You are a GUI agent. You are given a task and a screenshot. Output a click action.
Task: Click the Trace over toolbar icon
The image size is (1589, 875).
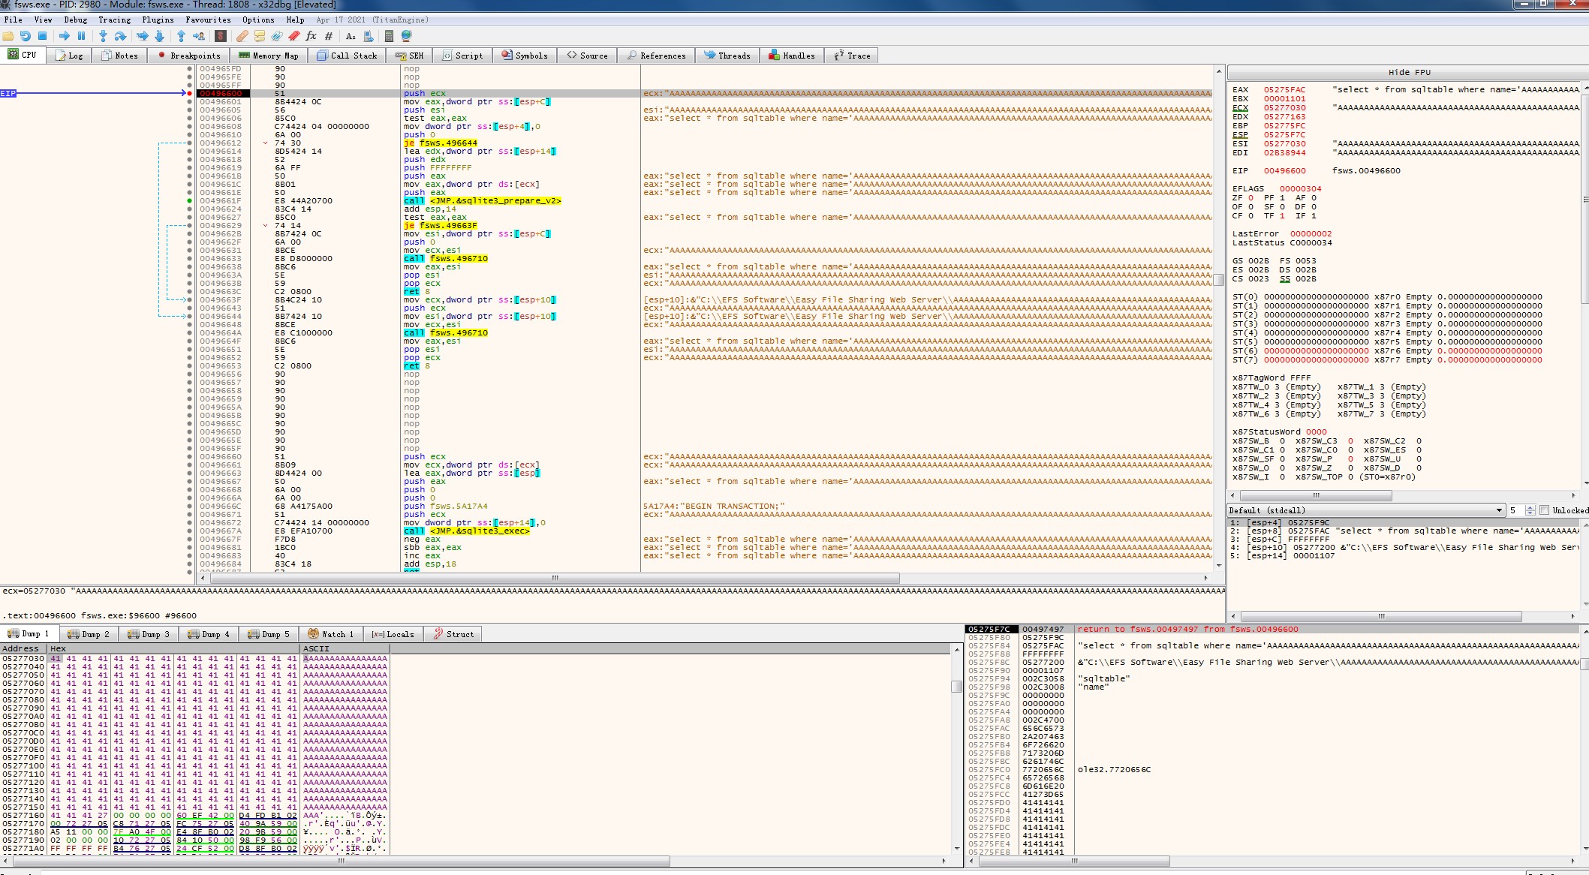(x=159, y=36)
